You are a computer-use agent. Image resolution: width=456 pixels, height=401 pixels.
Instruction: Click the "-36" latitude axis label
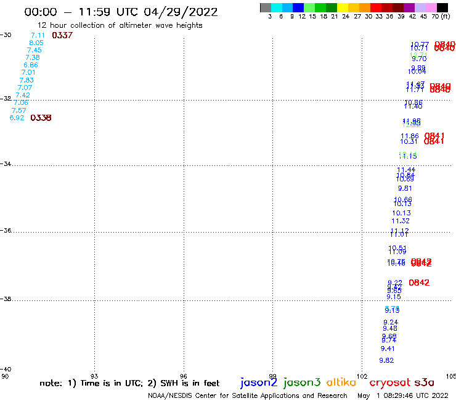pos(6,230)
